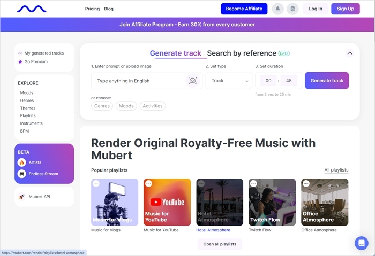Open the Track type dropdown

click(229, 81)
